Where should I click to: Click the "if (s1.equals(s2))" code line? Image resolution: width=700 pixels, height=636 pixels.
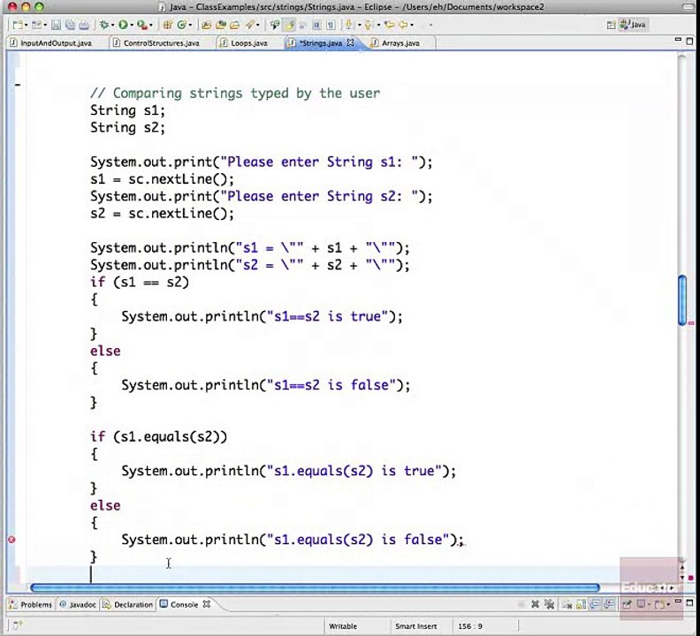pyautogui.click(x=158, y=436)
